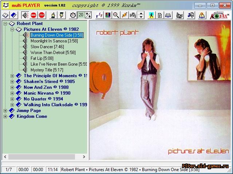Expand No Quarter 1994 album
233x174 pixels.
tap(12, 99)
